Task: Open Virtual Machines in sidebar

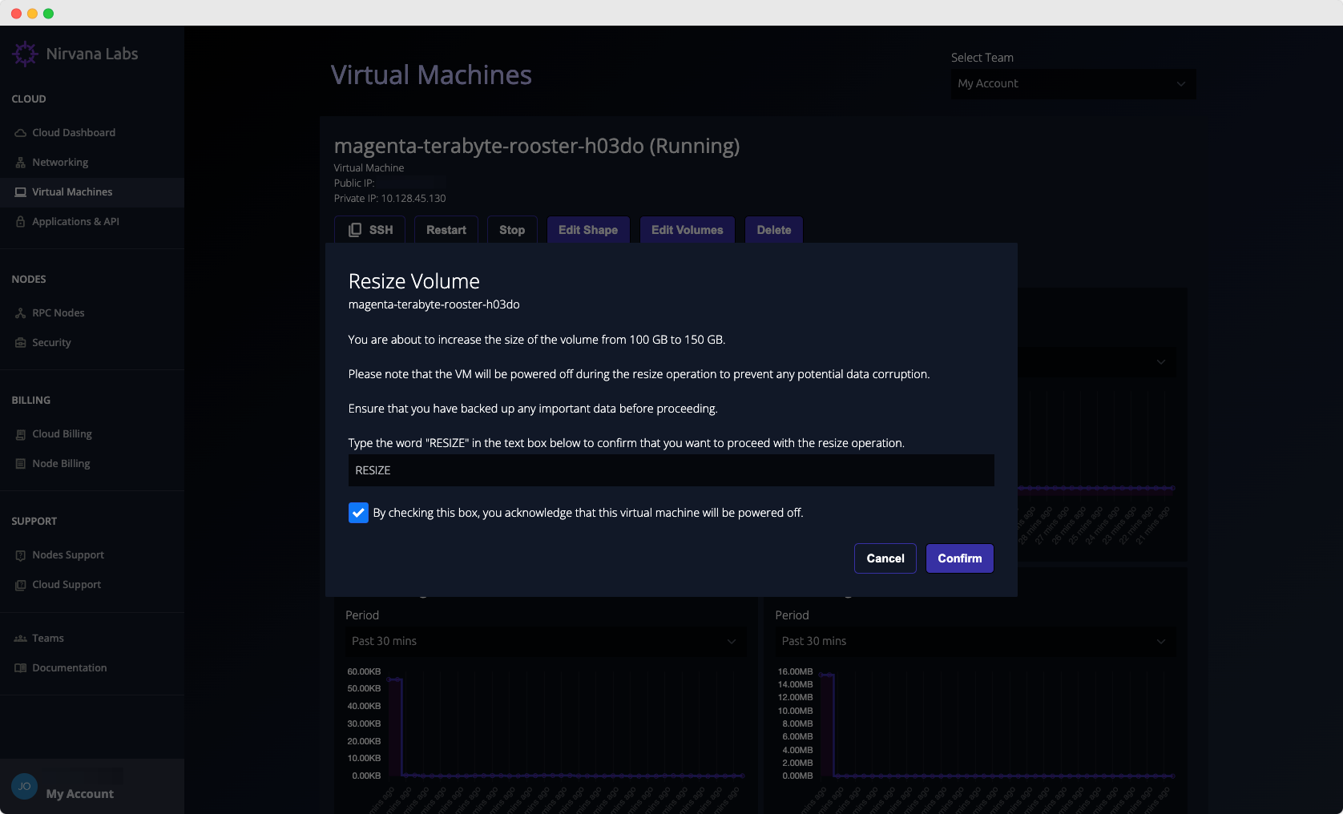Action: click(x=72, y=192)
